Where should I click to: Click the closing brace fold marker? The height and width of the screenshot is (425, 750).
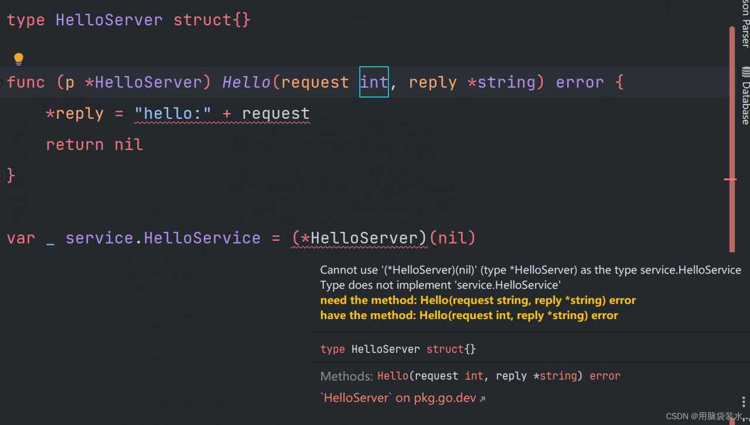2,174
